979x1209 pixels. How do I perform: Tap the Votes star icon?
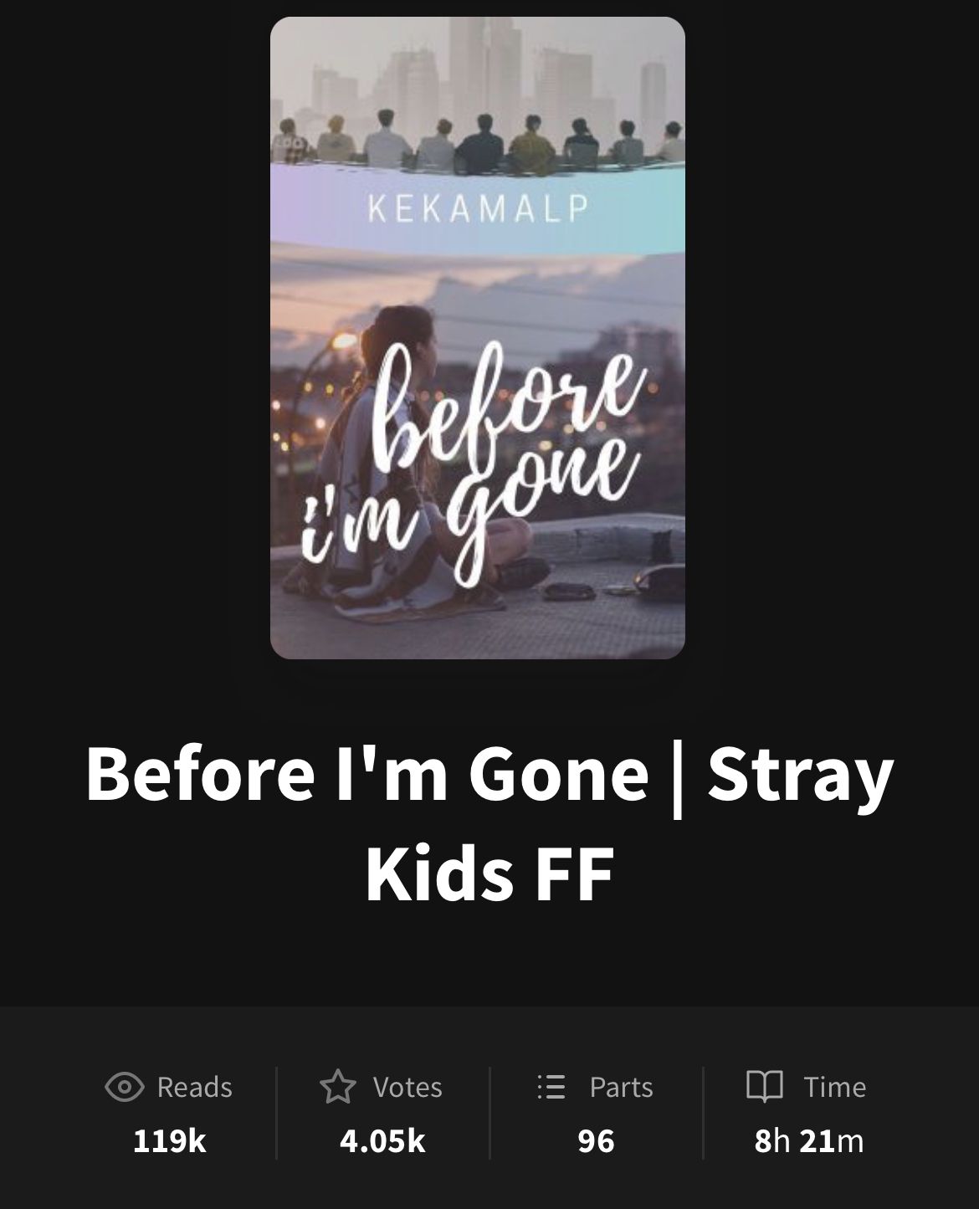(x=338, y=1086)
